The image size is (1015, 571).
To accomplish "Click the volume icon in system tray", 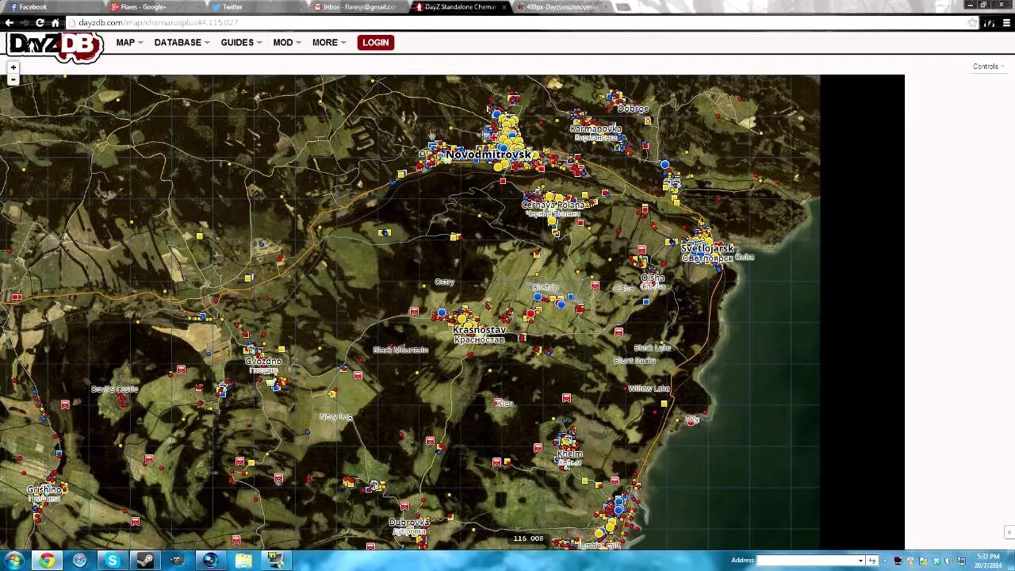I will [x=948, y=561].
